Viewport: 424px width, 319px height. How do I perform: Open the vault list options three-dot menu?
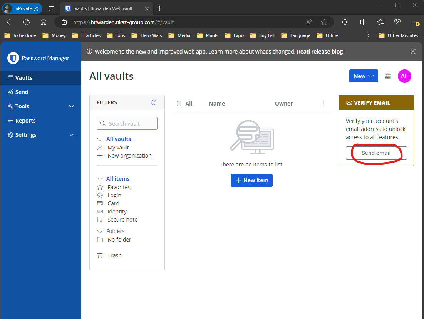(323, 103)
